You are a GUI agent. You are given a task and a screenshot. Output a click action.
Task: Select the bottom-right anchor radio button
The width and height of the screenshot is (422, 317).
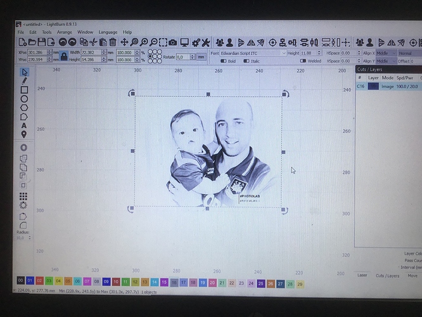point(159,61)
